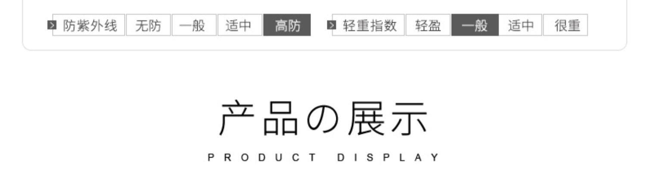
Task: Select the highlighted 高防 option
Action: (x=287, y=25)
